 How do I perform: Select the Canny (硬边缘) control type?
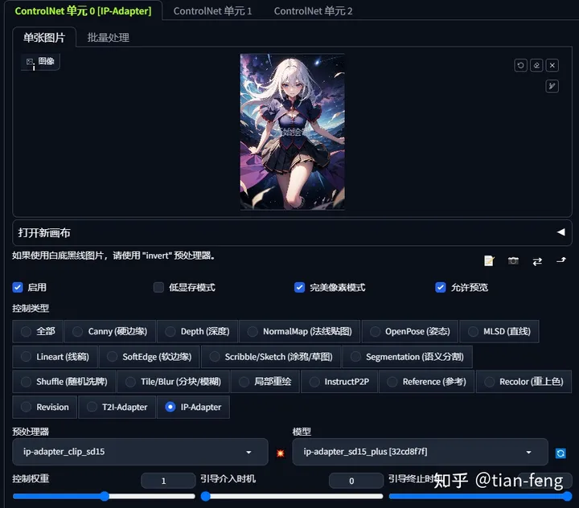[110, 331]
